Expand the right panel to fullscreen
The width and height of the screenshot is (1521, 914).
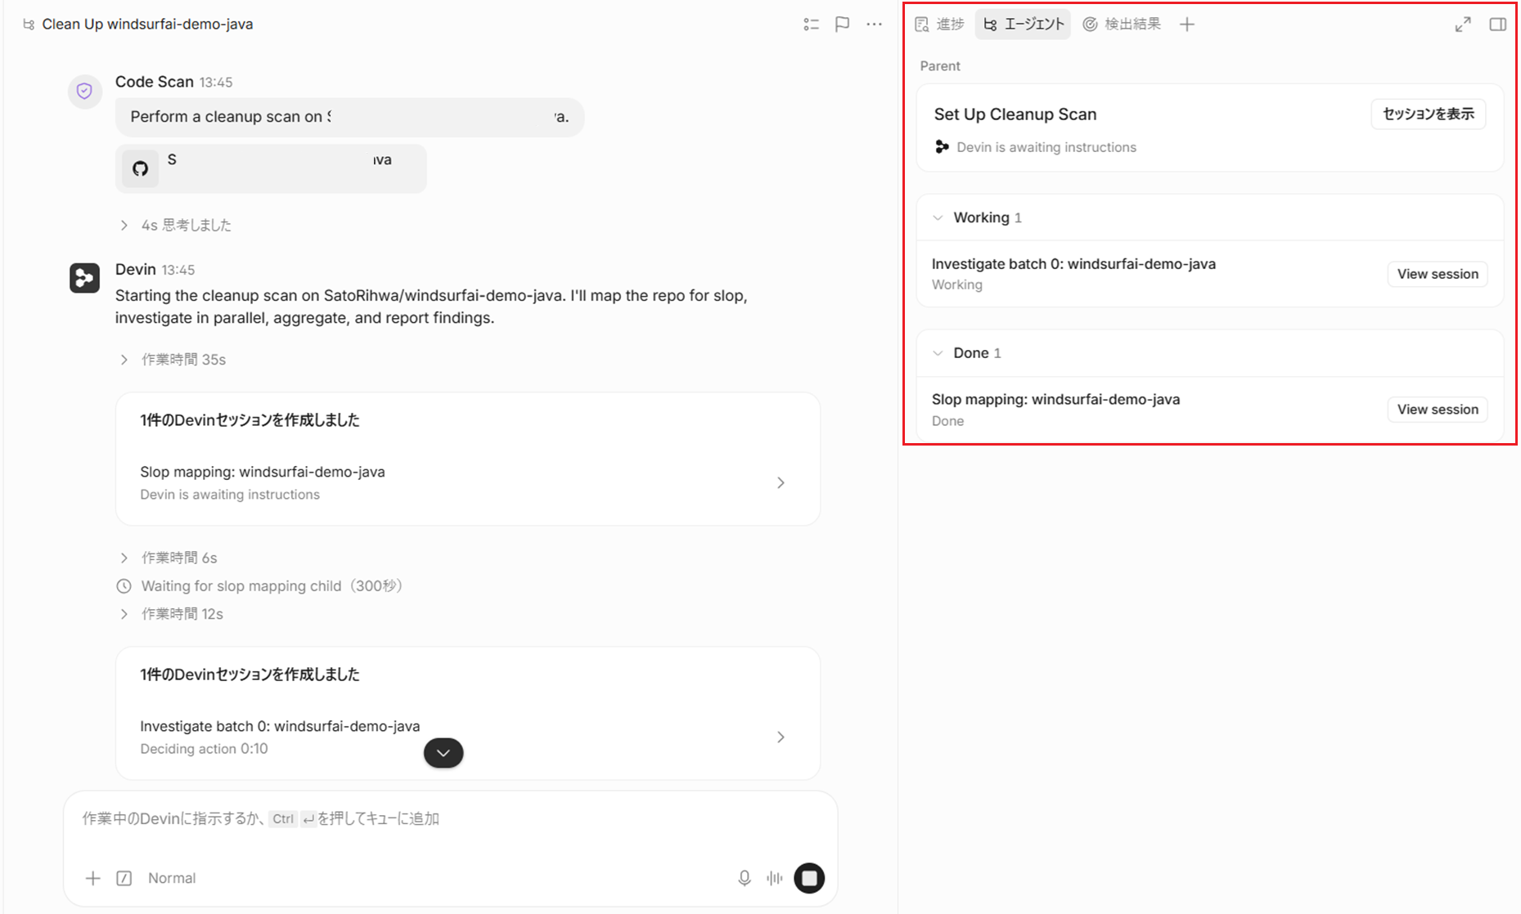[1463, 25]
